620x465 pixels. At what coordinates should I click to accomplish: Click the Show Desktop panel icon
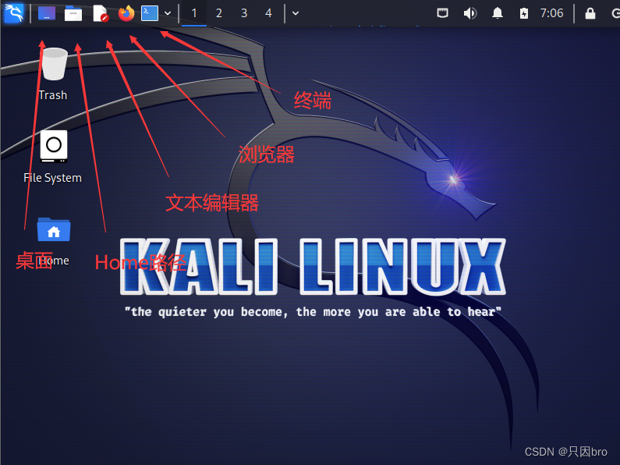pos(47,13)
